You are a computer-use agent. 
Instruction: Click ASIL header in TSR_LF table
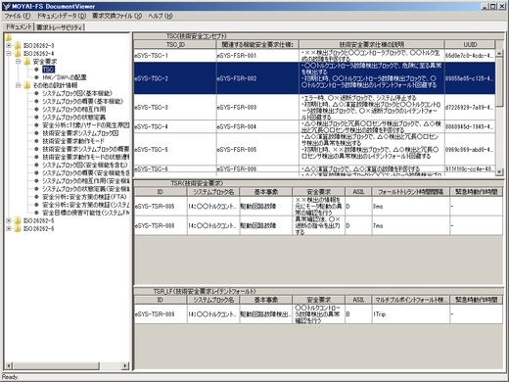[x=358, y=300]
